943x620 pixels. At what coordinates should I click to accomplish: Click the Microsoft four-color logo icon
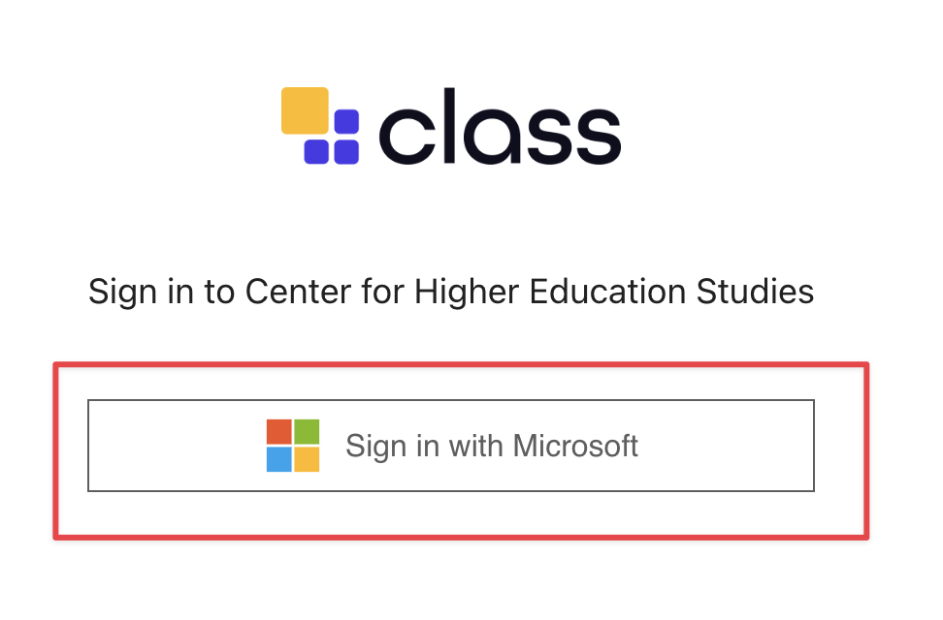293,446
